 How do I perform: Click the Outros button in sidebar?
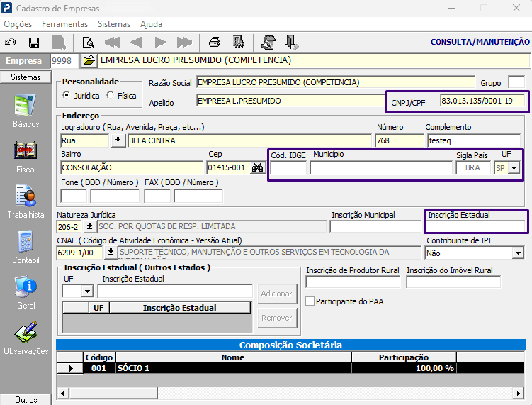click(x=26, y=399)
